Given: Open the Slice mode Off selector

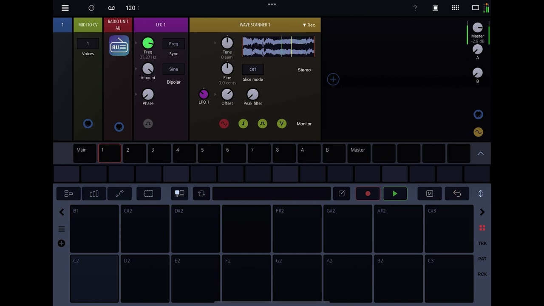Looking at the screenshot, I should click(x=253, y=69).
